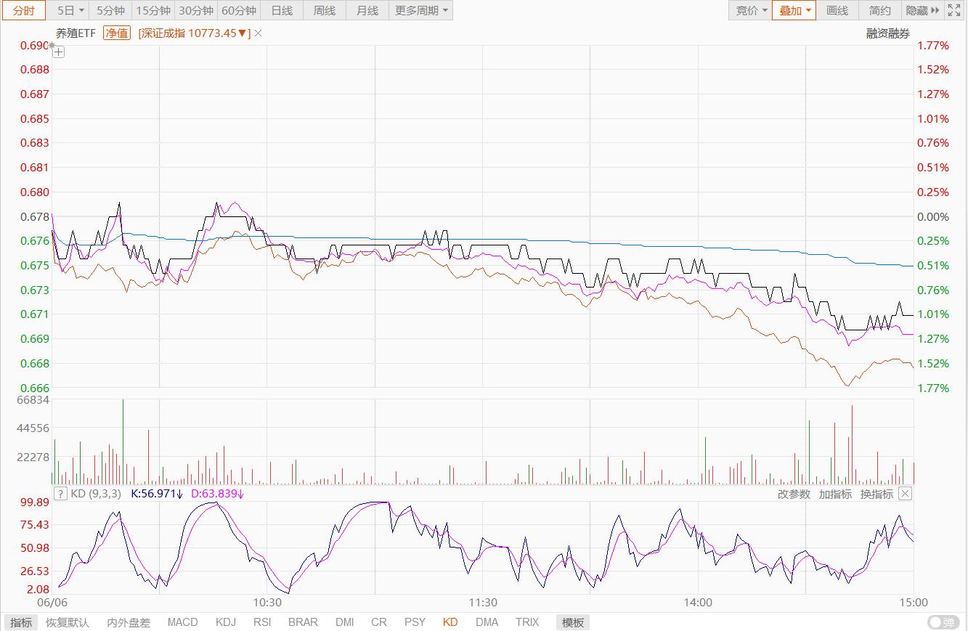Viewport: 968px width, 631px height.
Task: Toggle the 弹 popup switch
Action: pos(942,622)
